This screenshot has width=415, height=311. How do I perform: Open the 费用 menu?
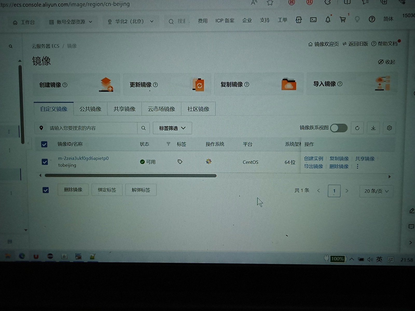[x=203, y=21]
